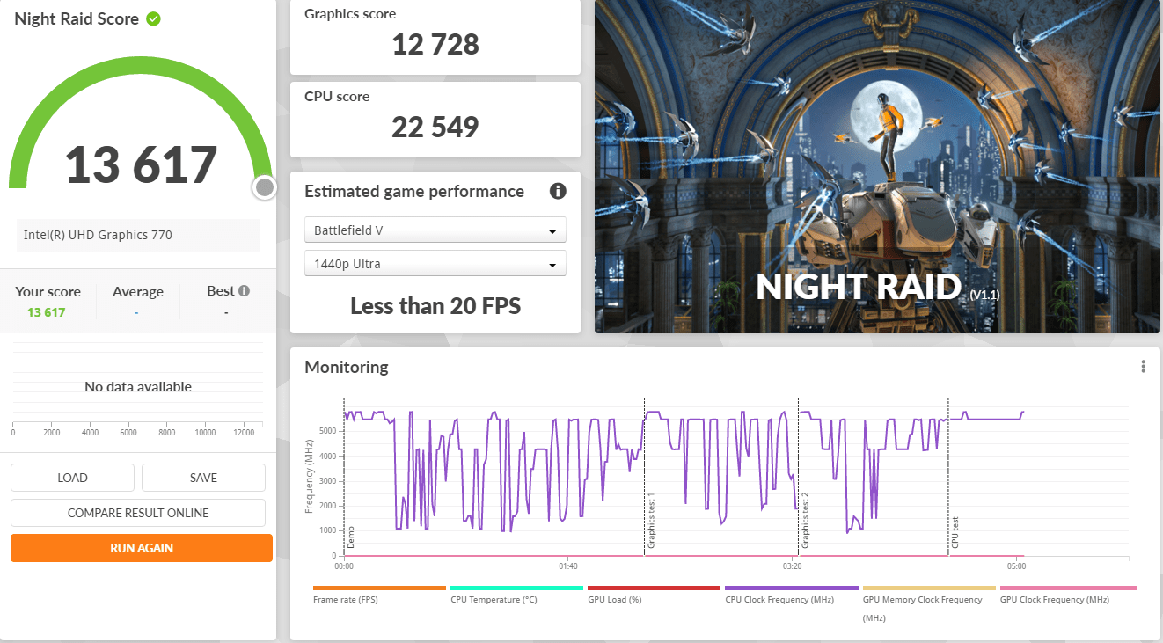The height and width of the screenshot is (643, 1163).
Task: Click the Average score column label
Action: pos(138,292)
